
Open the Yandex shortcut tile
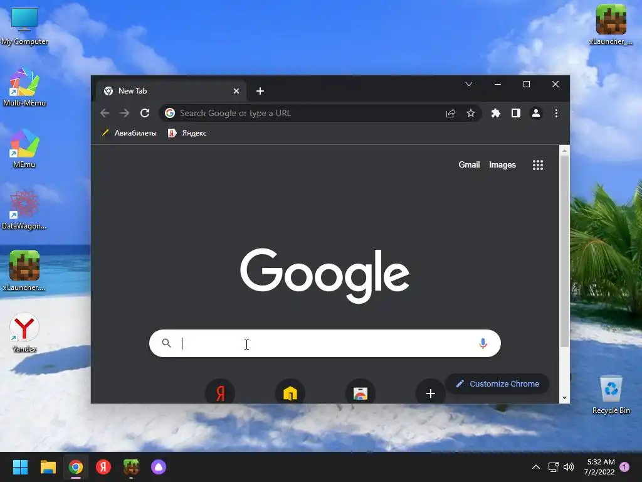click(x=220, y=394)
